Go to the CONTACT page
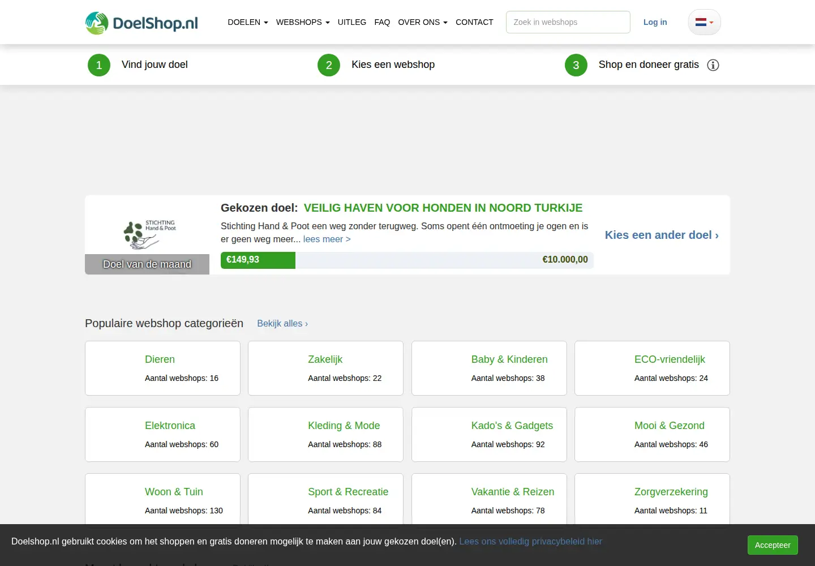The width and height of the screenshot is (815, 566). coord(474,22)
